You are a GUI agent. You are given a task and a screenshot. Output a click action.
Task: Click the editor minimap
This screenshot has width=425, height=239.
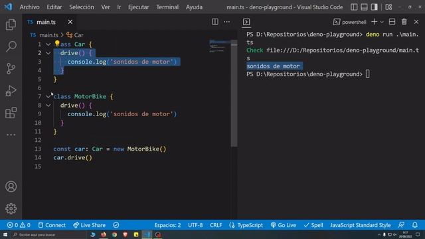click(x=220, y=46)
